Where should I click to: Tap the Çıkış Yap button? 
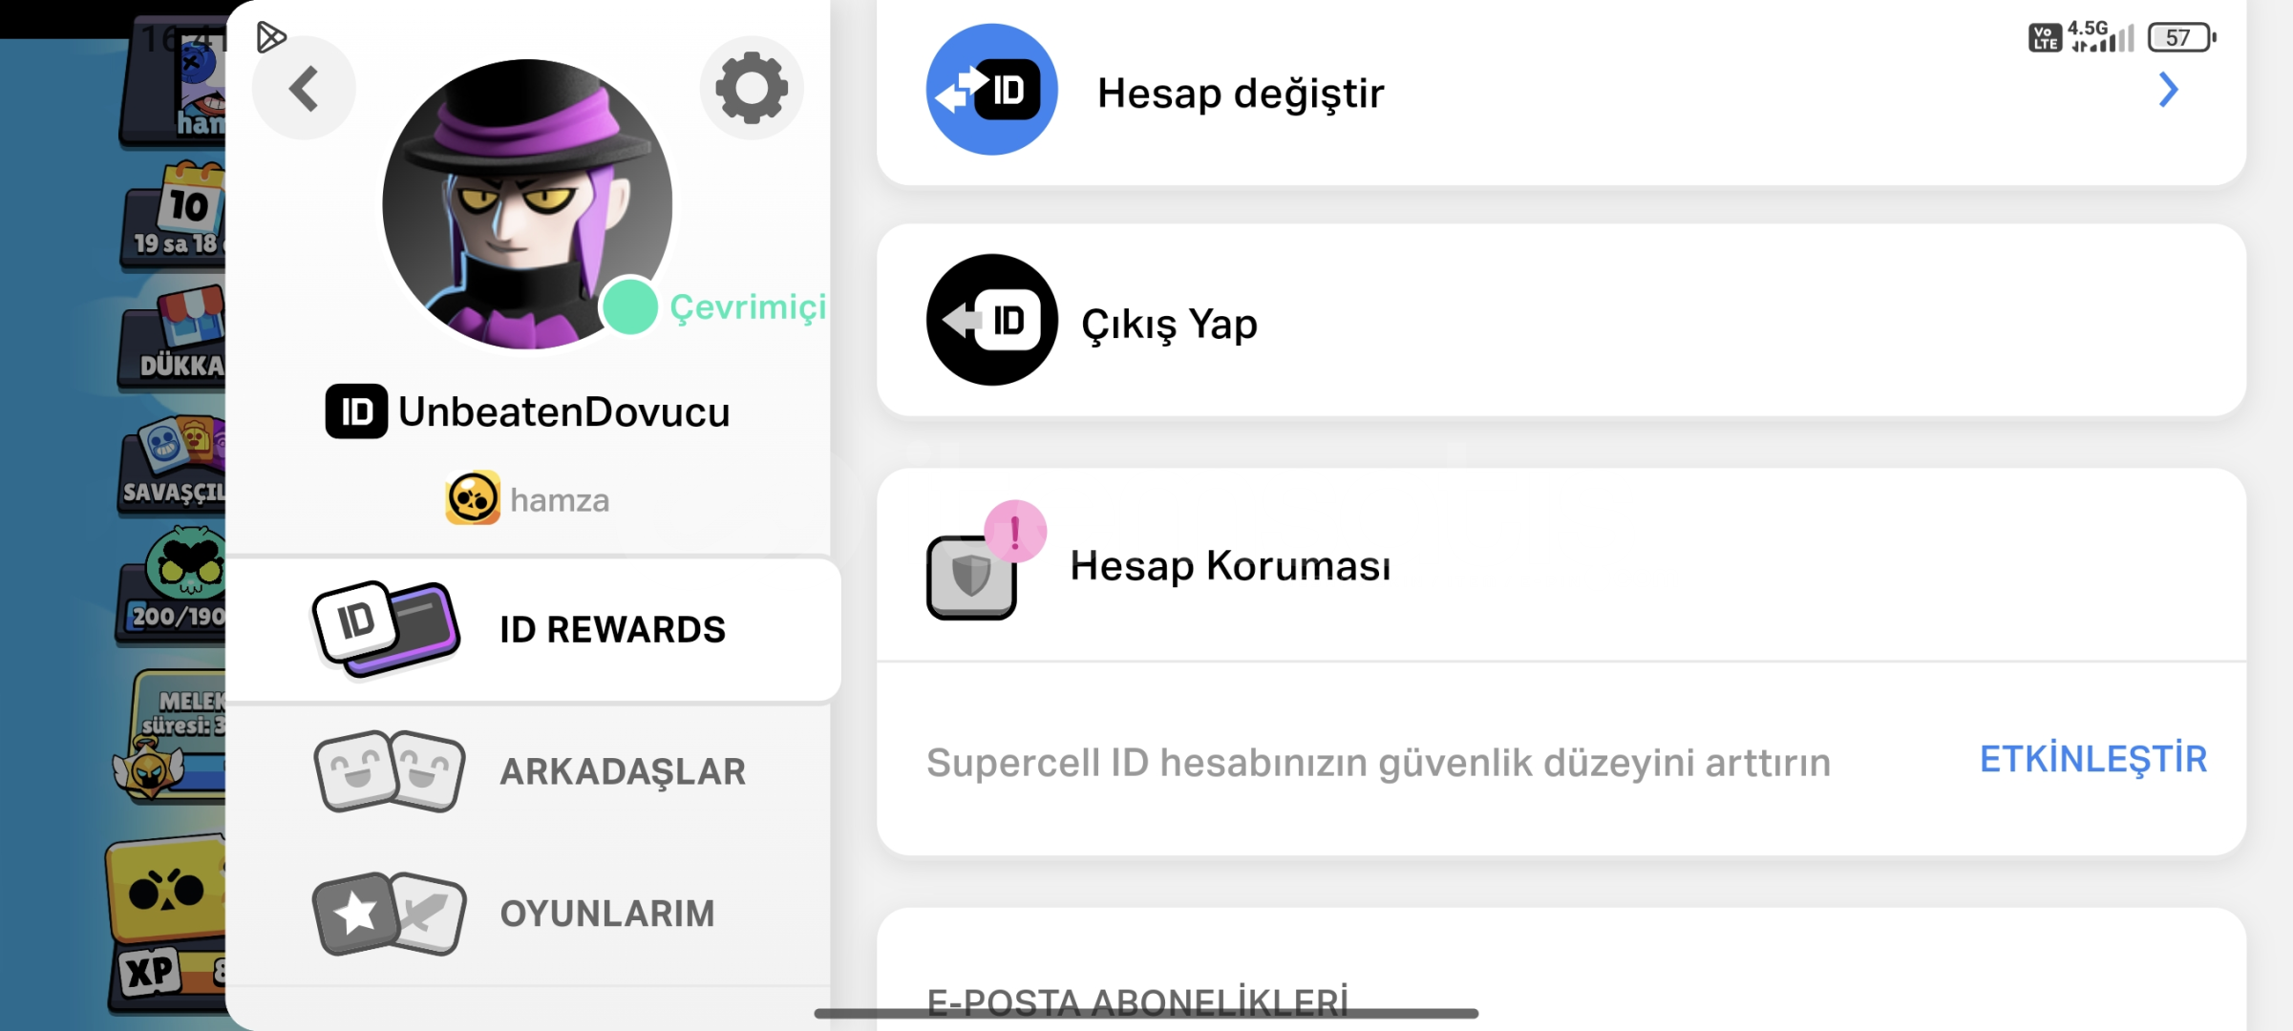point(1561,320)
